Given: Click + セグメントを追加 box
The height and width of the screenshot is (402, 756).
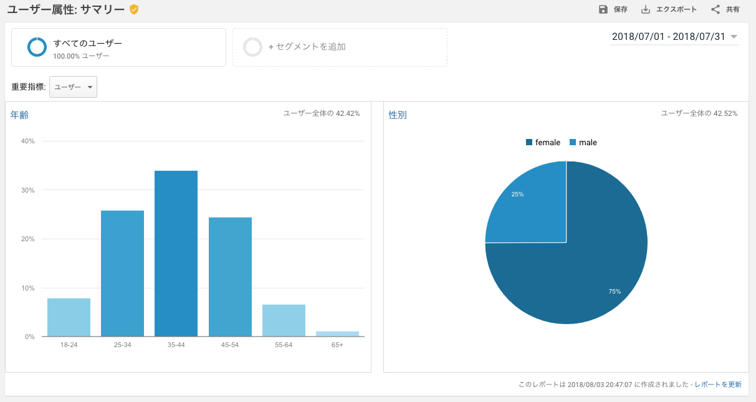Looking at the screenshot, I should click(x=340, y=47).
